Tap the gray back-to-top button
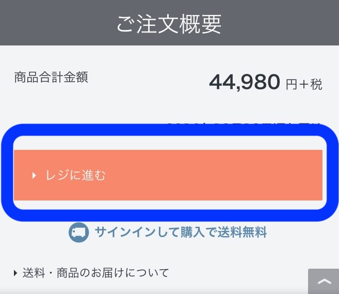Viewport: 339px width, 294px height. (x=324, y=282)
